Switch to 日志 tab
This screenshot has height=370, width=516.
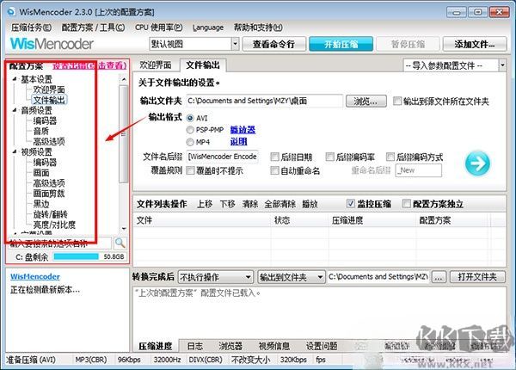[x=195, y=346]
